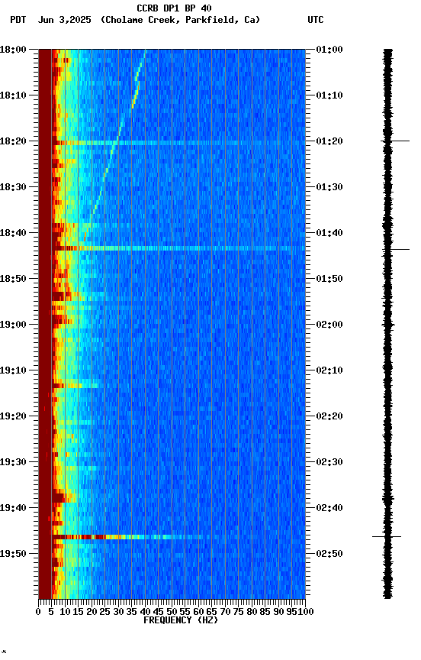Click the 'PDT' timezone label
The width and height of the screenshot is (421, 660).
point(18,20)
